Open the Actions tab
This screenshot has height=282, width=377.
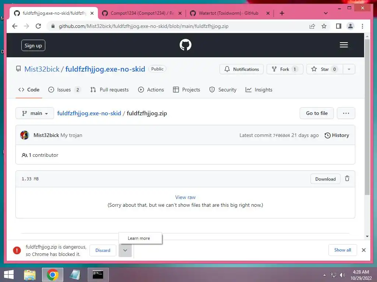[x=151, y=90]
